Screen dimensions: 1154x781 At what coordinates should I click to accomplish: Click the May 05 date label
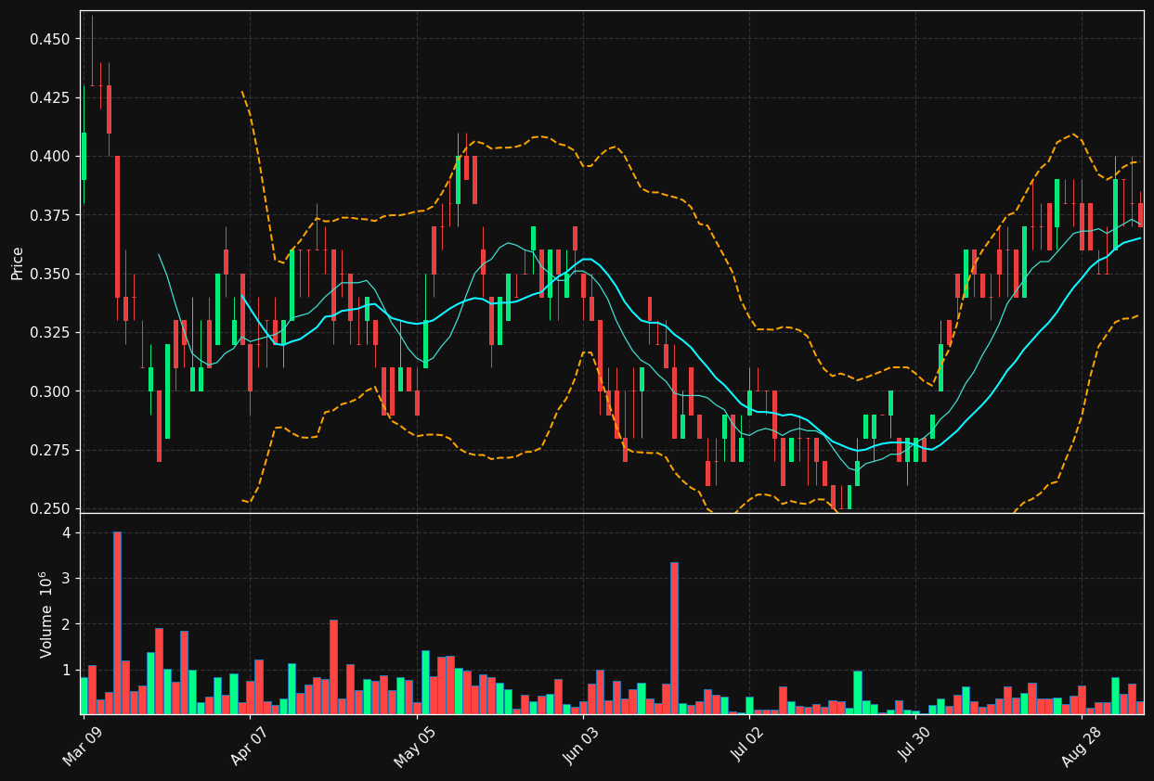pos(415,746)
